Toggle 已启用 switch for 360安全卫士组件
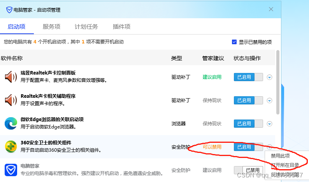The height and width of the screenshot is (182, 309). [x=248, y=147]
